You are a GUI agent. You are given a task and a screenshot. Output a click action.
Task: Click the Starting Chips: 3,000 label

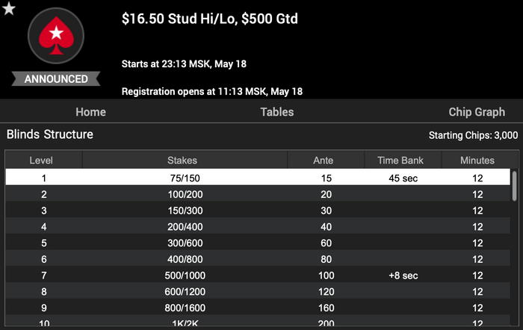pyautogui.click(x=473, y=135)
